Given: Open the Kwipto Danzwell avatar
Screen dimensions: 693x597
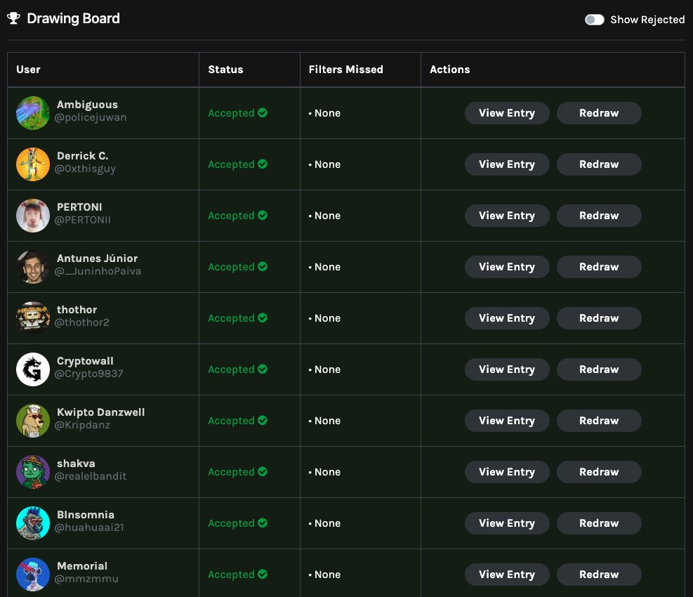Looking at the screenshot, I should pos(33,421).
